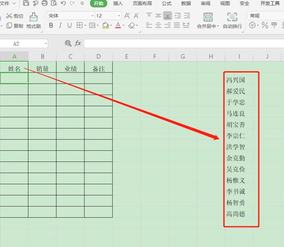The height and width of the screenshot is (247, 284).
Task: Open Print Preview from quick toolbar
Action: point(54,3)
